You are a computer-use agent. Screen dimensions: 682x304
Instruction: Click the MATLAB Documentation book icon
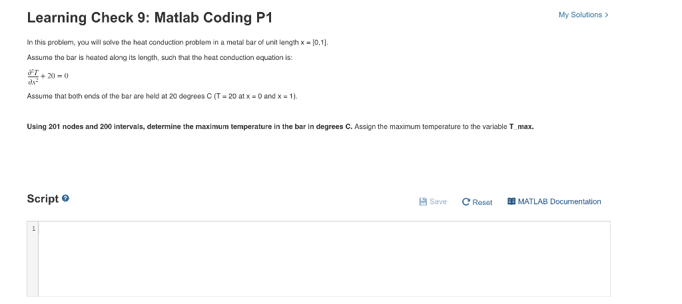point(511,202)
